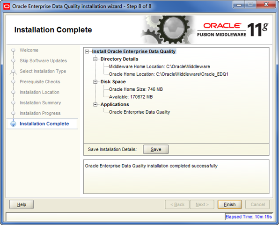The width and height of the screenshot is (279, 225).
Task: Click the Select Installation Type step icon
Action: [x=13, y=72]
